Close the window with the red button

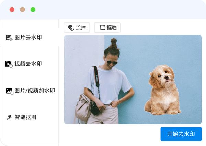[12, 10]
